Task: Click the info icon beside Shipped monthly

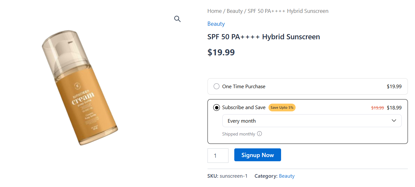Action: [x=260, y=134]
